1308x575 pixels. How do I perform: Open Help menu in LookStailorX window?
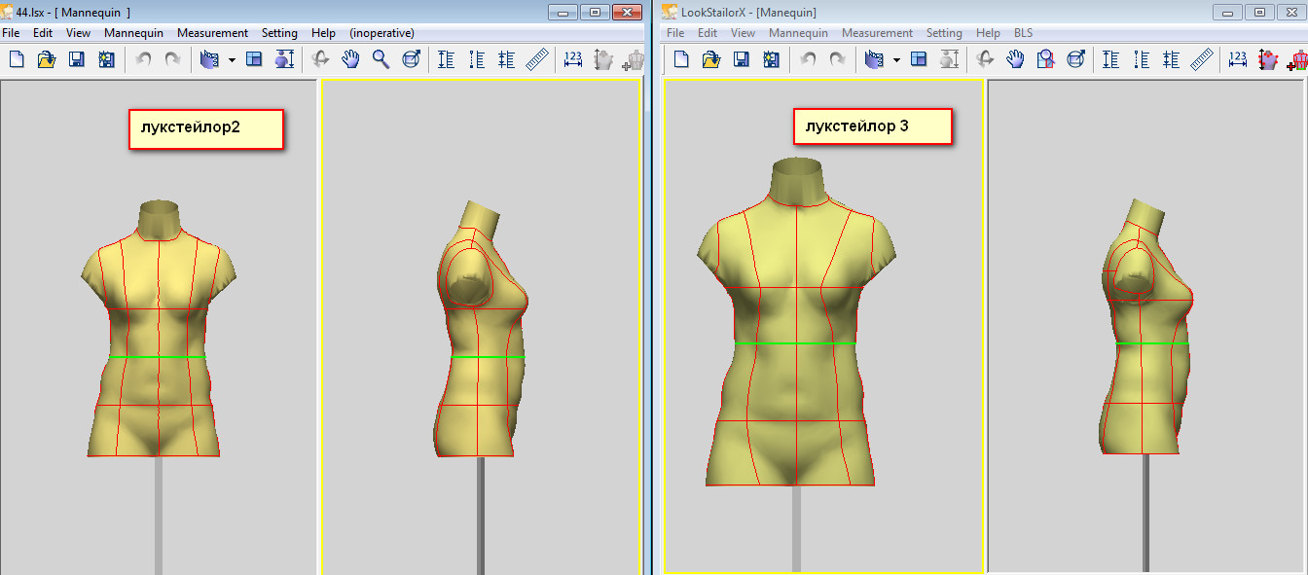point(988,33)
